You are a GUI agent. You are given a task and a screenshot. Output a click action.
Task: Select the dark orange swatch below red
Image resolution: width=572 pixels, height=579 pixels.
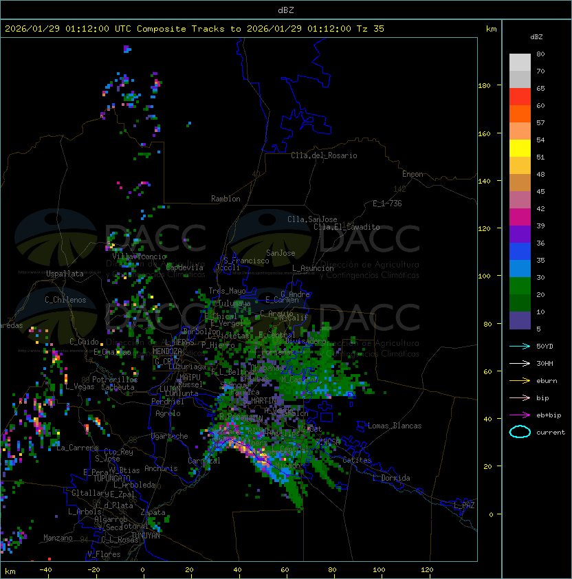tap(520, 114)
